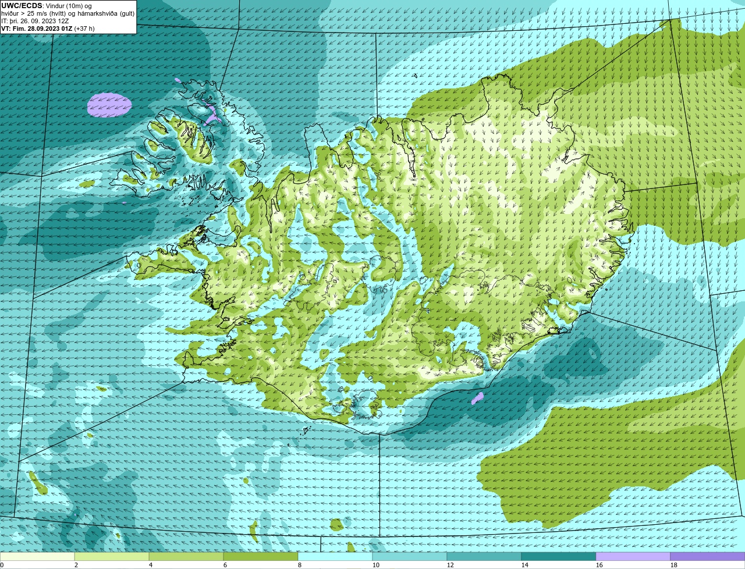The image size is (745, 569).
Task: Click the '16' label on the wind scale
Action: [599, 565]
